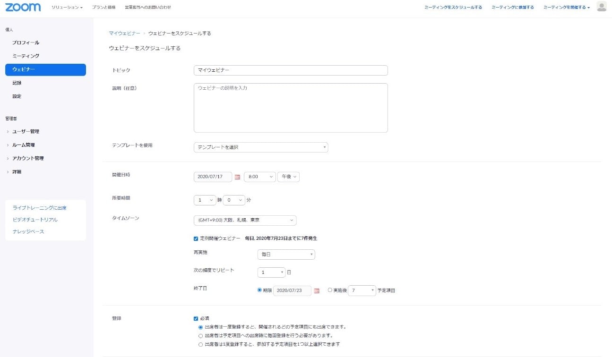Click ミーティングをスケジュールする link

coord(453,8)
